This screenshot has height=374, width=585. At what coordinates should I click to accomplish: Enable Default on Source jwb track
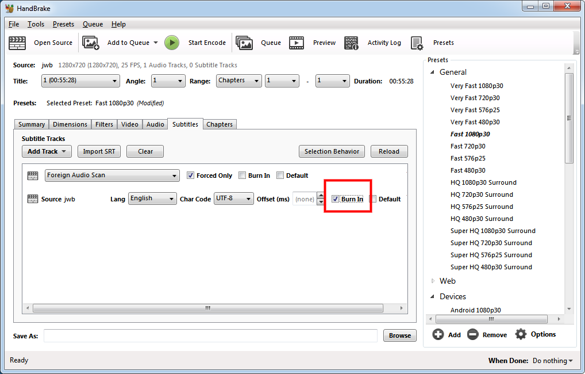[373, 199]
